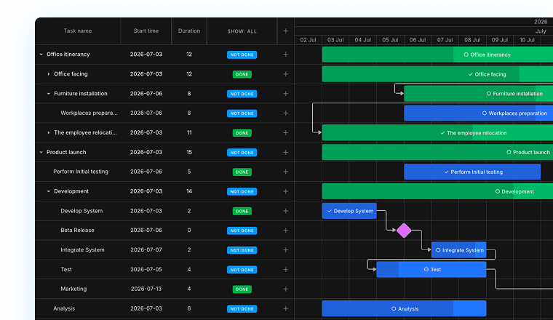Select the Test task bar in timeline
The height and width of the screenshot is (320, 553).
click(431, 270)
